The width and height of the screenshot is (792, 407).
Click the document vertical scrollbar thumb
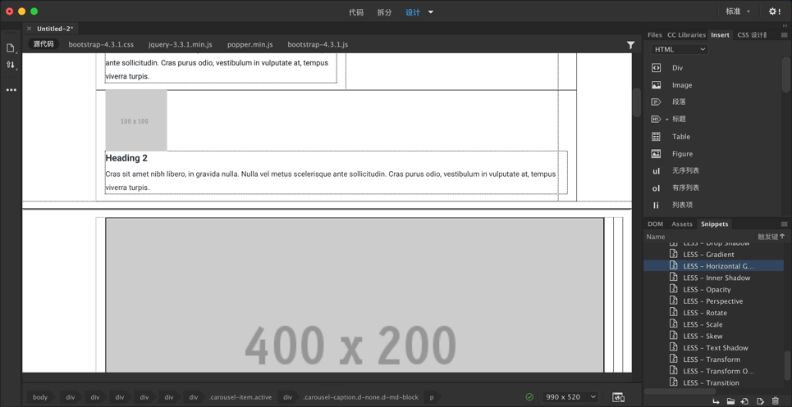[x=636, y=102]
